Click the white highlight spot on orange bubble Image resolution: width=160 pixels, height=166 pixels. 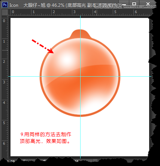click(x=67, y=60)
